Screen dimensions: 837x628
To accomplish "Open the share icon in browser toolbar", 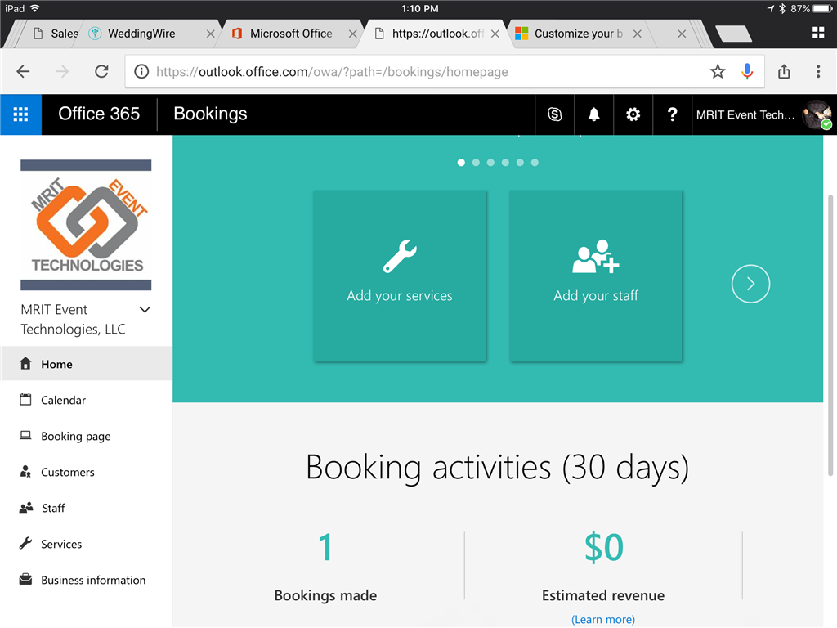I will 784,72.
